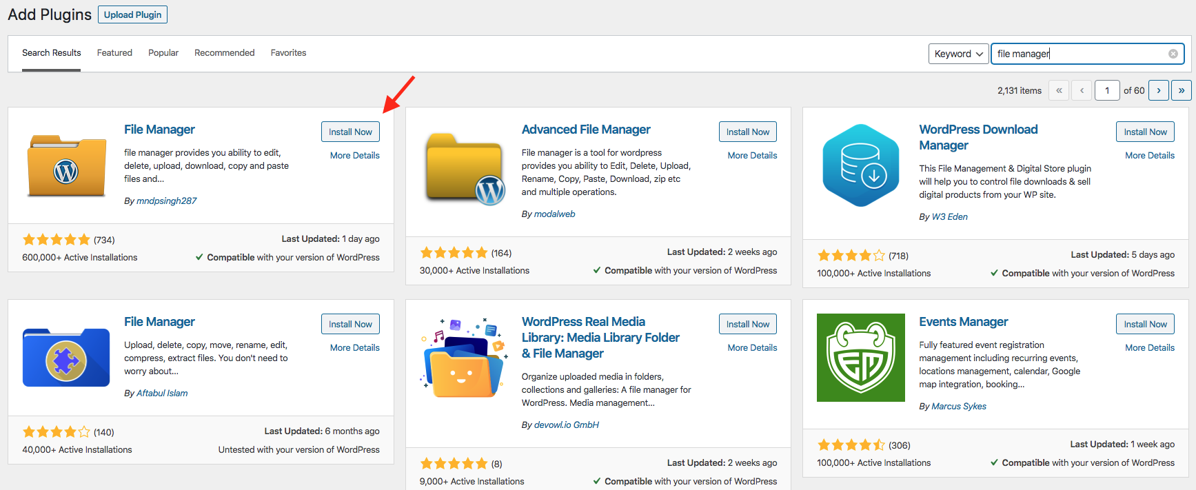Install File Manager by Aftabul Islam
Screen dimensions: 1196x490
(x=350, y=324)
